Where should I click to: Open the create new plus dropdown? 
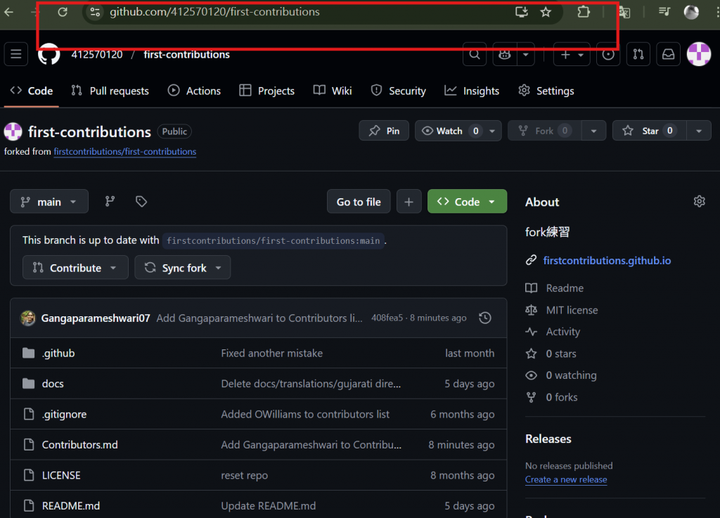[x=572, y=55]
